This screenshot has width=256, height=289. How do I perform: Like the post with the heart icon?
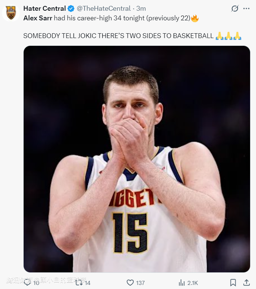tap(130, 283)
